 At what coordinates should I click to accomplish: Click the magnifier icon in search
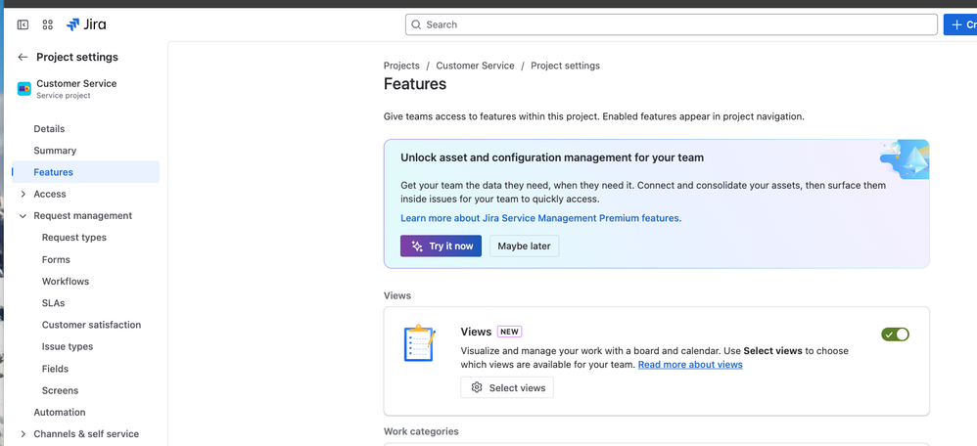(416, 24)
